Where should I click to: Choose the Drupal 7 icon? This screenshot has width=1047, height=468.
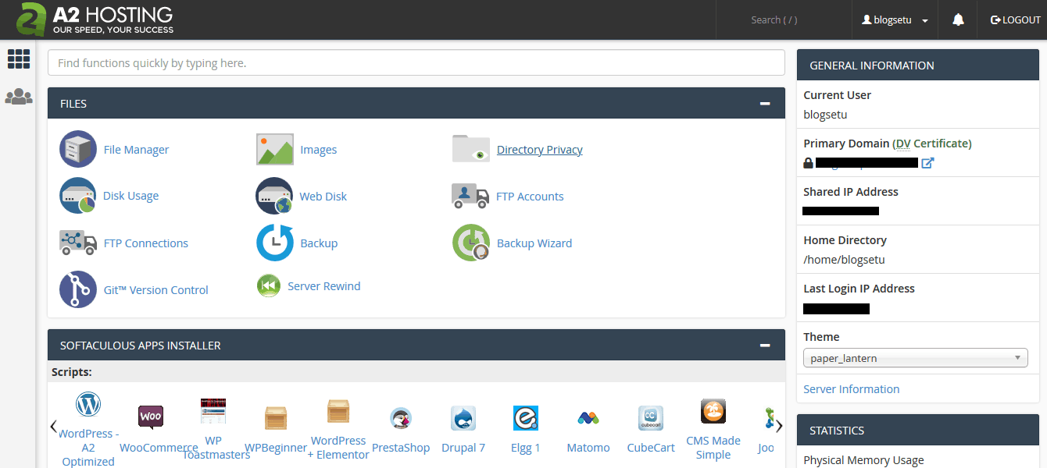click(x=463, y=418)
